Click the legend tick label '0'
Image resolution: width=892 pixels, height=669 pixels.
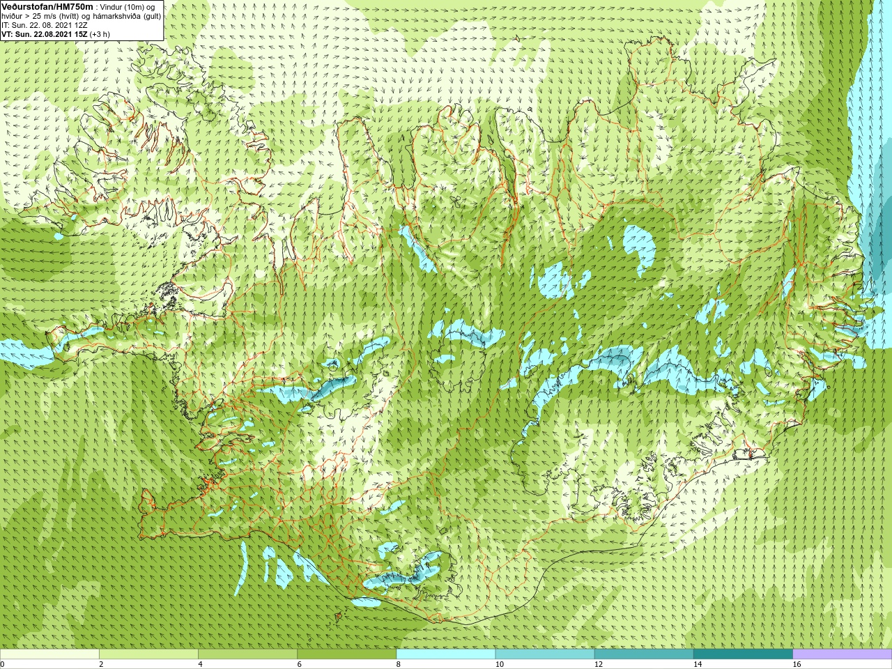[3, 664]
